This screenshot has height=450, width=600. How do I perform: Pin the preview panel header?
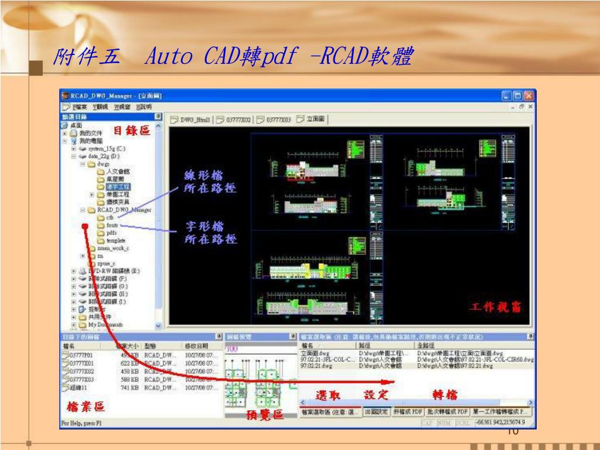pyautogui.click(x=293, y=336)
